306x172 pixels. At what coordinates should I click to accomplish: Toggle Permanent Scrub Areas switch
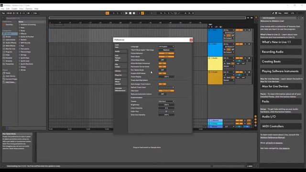(163, 67)
